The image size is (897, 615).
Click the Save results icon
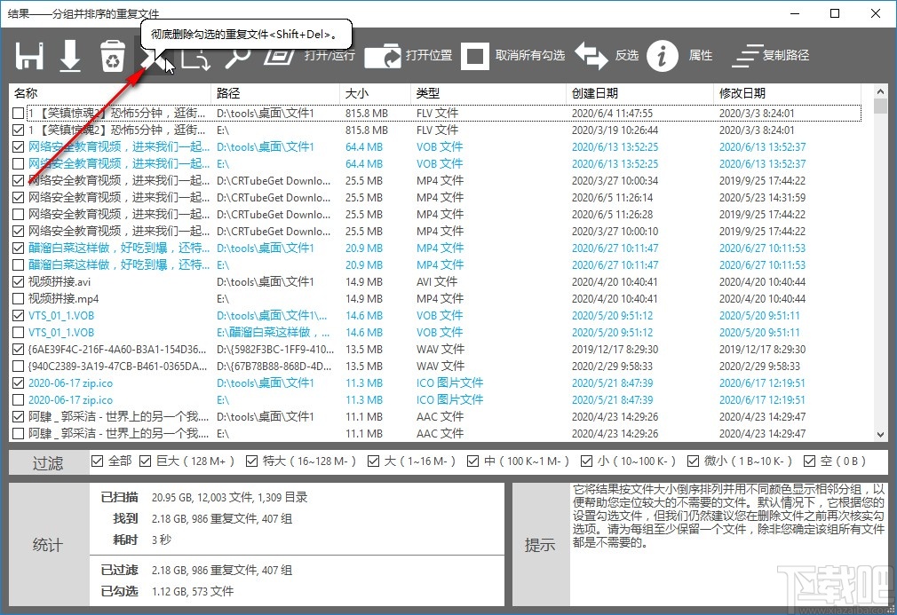[29, 55]
